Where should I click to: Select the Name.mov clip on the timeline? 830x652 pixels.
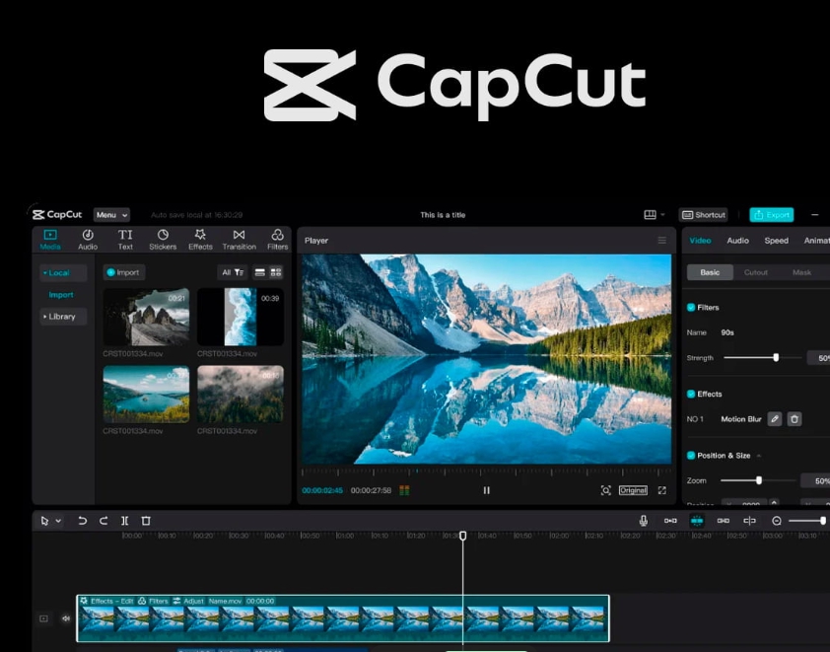click(343, 618)
